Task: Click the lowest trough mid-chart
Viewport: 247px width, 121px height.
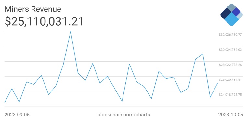Action: (122, 101)
